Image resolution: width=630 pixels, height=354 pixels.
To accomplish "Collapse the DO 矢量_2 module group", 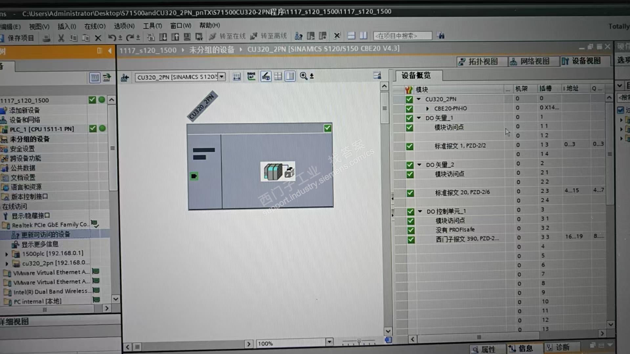I will 419,165.
